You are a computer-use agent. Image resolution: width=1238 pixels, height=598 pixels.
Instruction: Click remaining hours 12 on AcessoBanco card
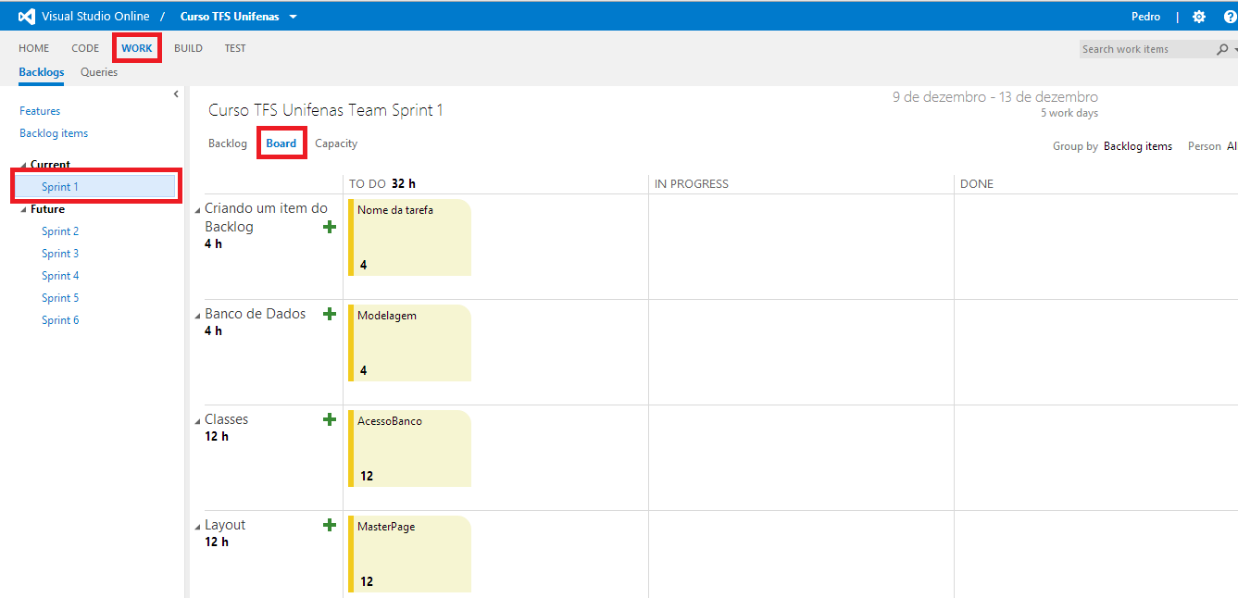(367, 476)
